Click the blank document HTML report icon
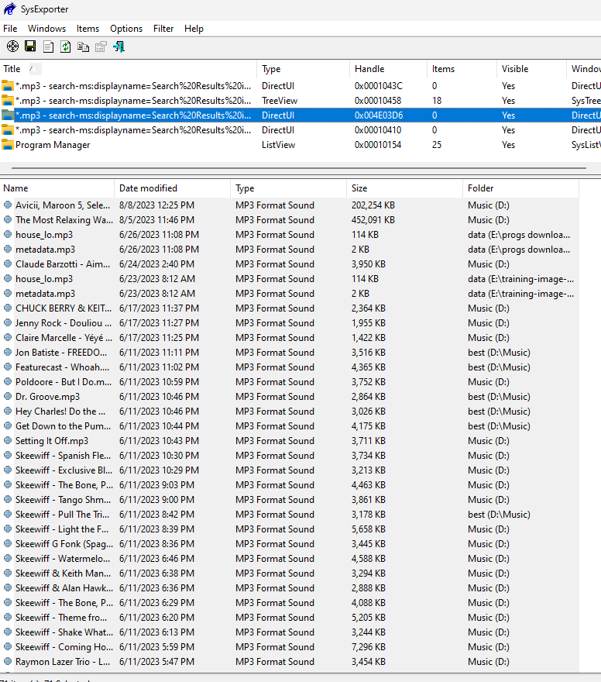The height and width of the screenshot is (682, 601). (48, 46)
